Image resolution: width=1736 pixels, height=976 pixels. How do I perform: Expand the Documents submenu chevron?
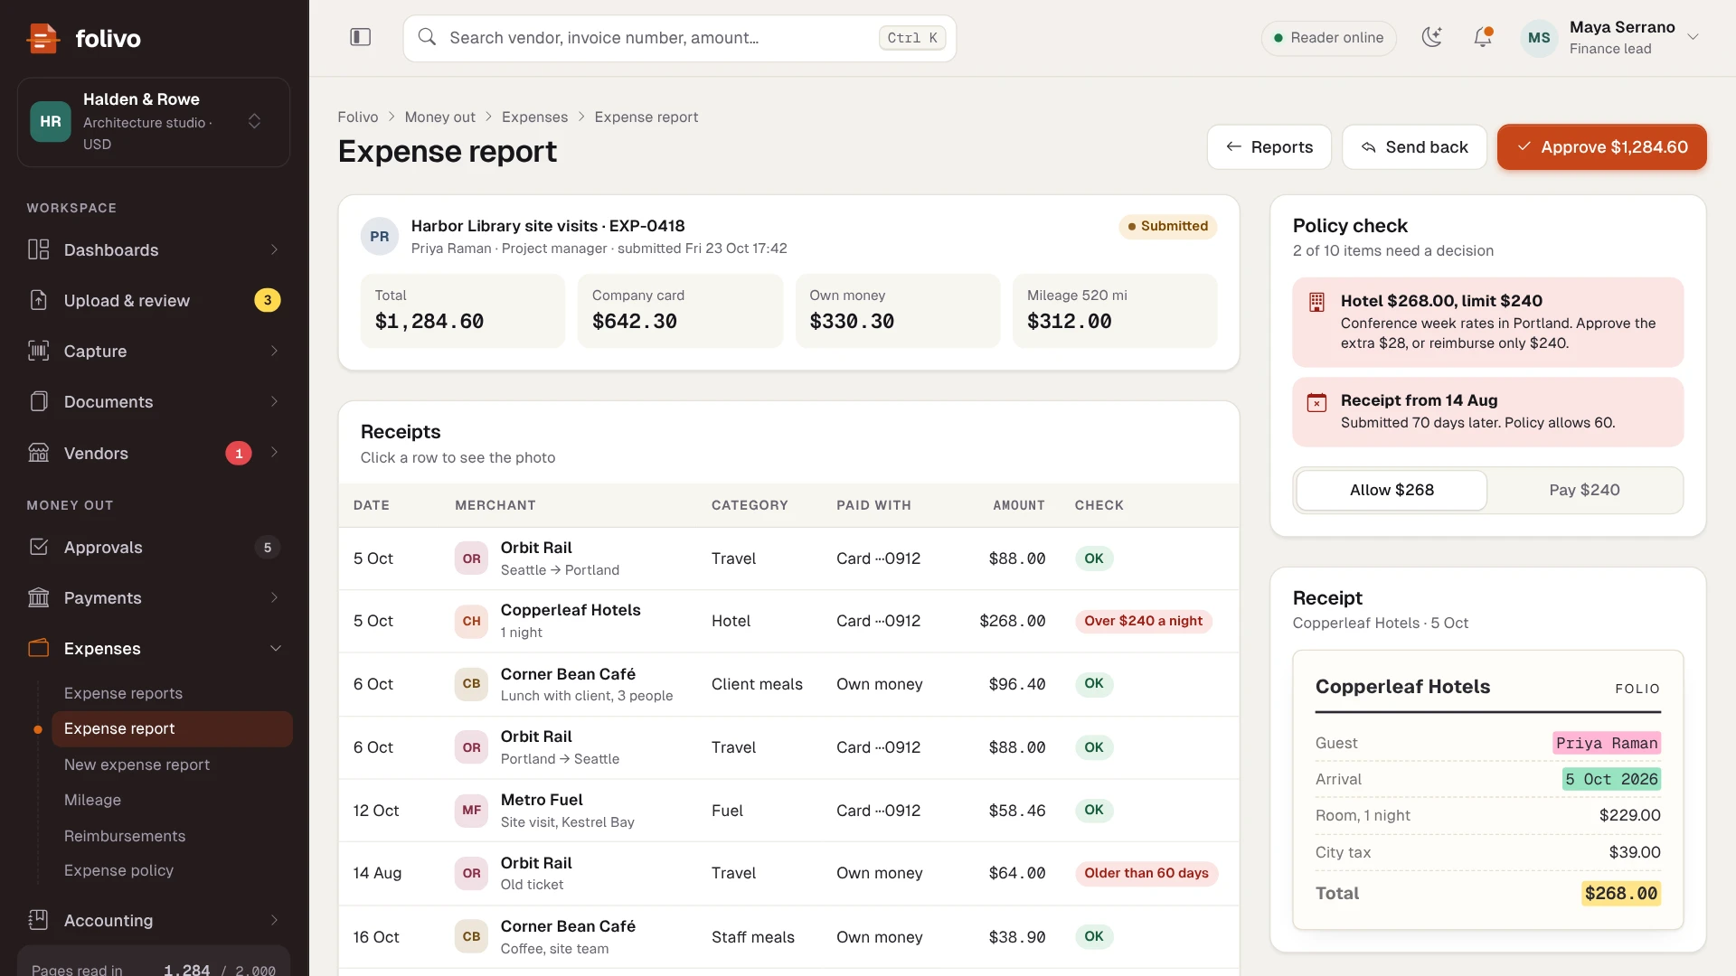coord(274,401)
